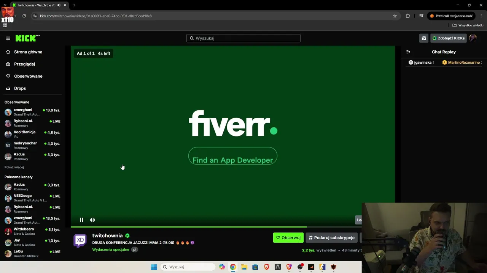Open RybsonLoL in Polecane kanały
This screenshot has height=273, width=487.
click(32, 209)
